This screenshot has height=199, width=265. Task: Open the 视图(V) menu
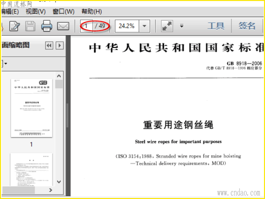(x=36, y=12)
